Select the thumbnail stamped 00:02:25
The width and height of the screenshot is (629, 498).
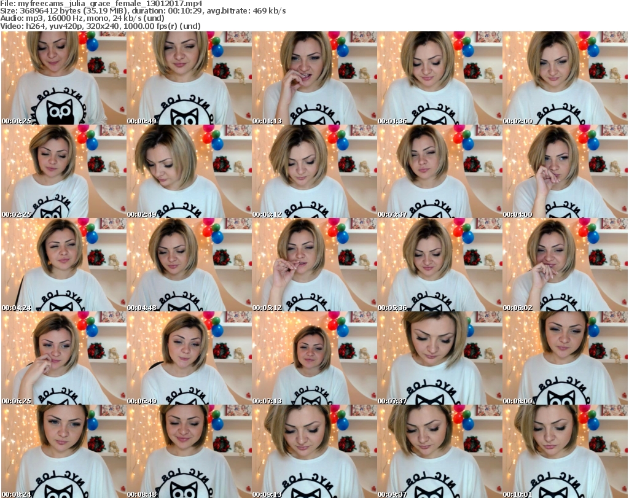(x=64, y=171)
